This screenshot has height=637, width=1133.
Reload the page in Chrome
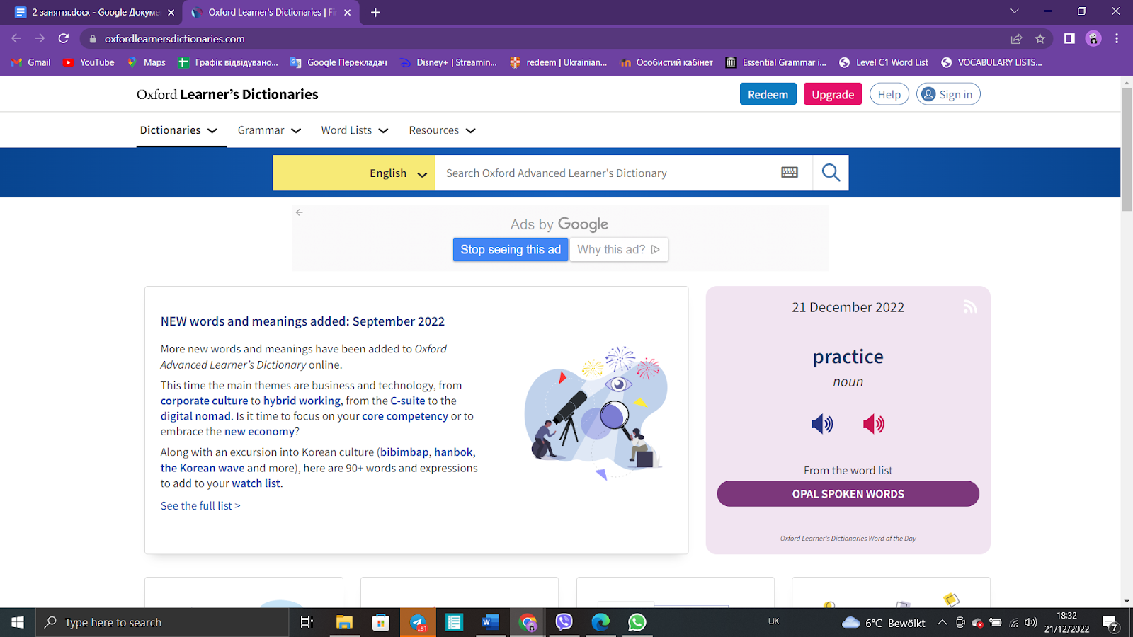pyautogui.click(x=64, y=39)
